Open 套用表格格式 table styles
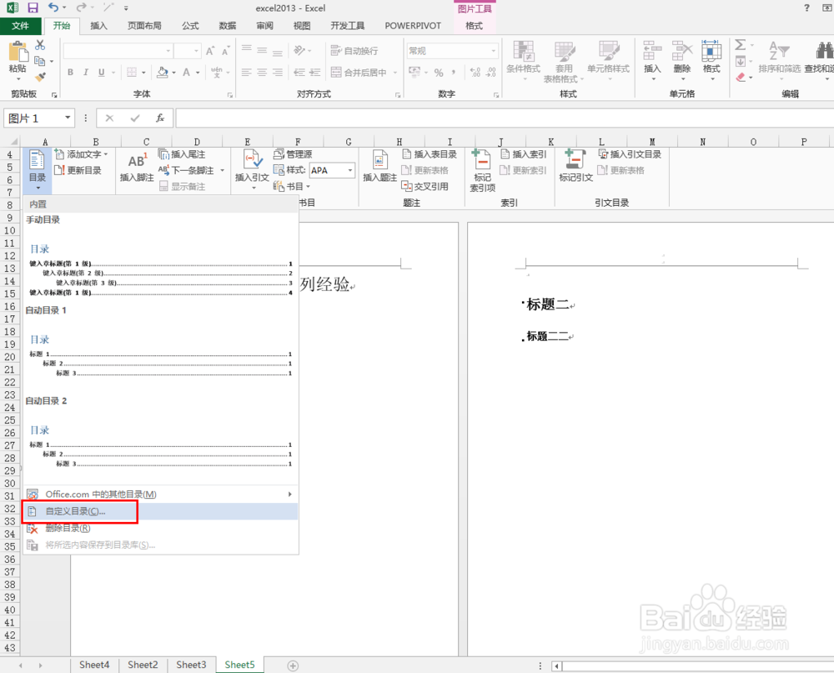 click(564, 62)
